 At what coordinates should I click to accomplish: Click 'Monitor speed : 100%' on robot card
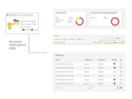pos(28,24)
